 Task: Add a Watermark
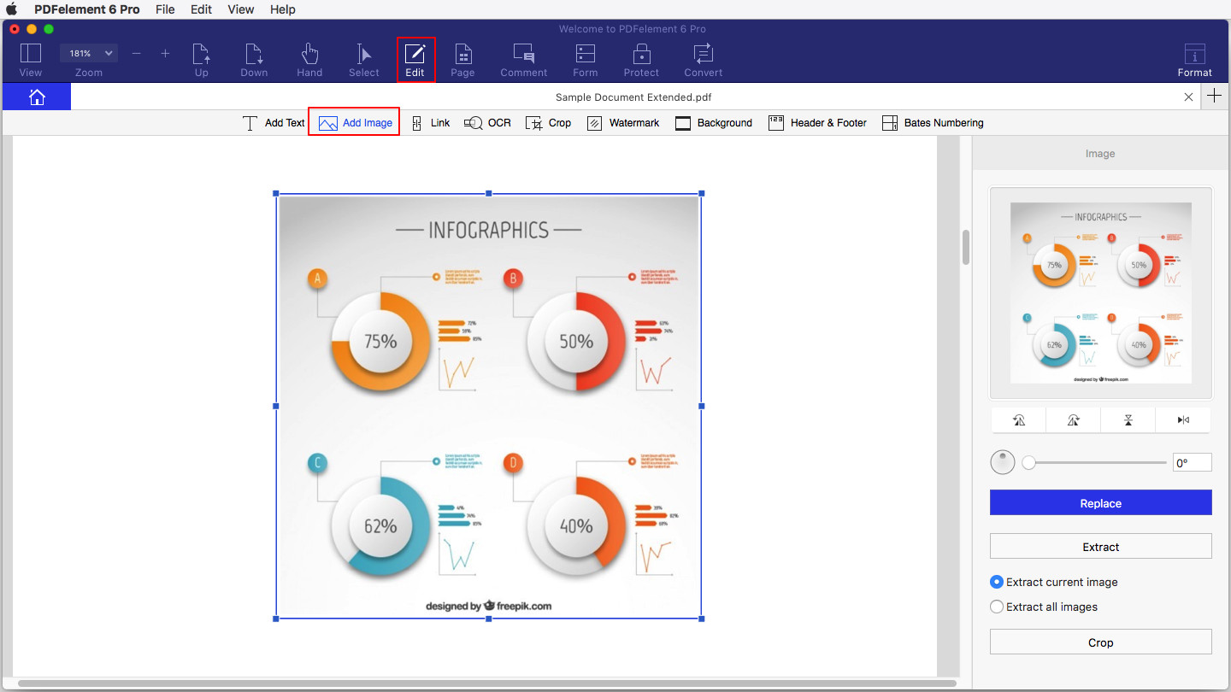(623, 123)
